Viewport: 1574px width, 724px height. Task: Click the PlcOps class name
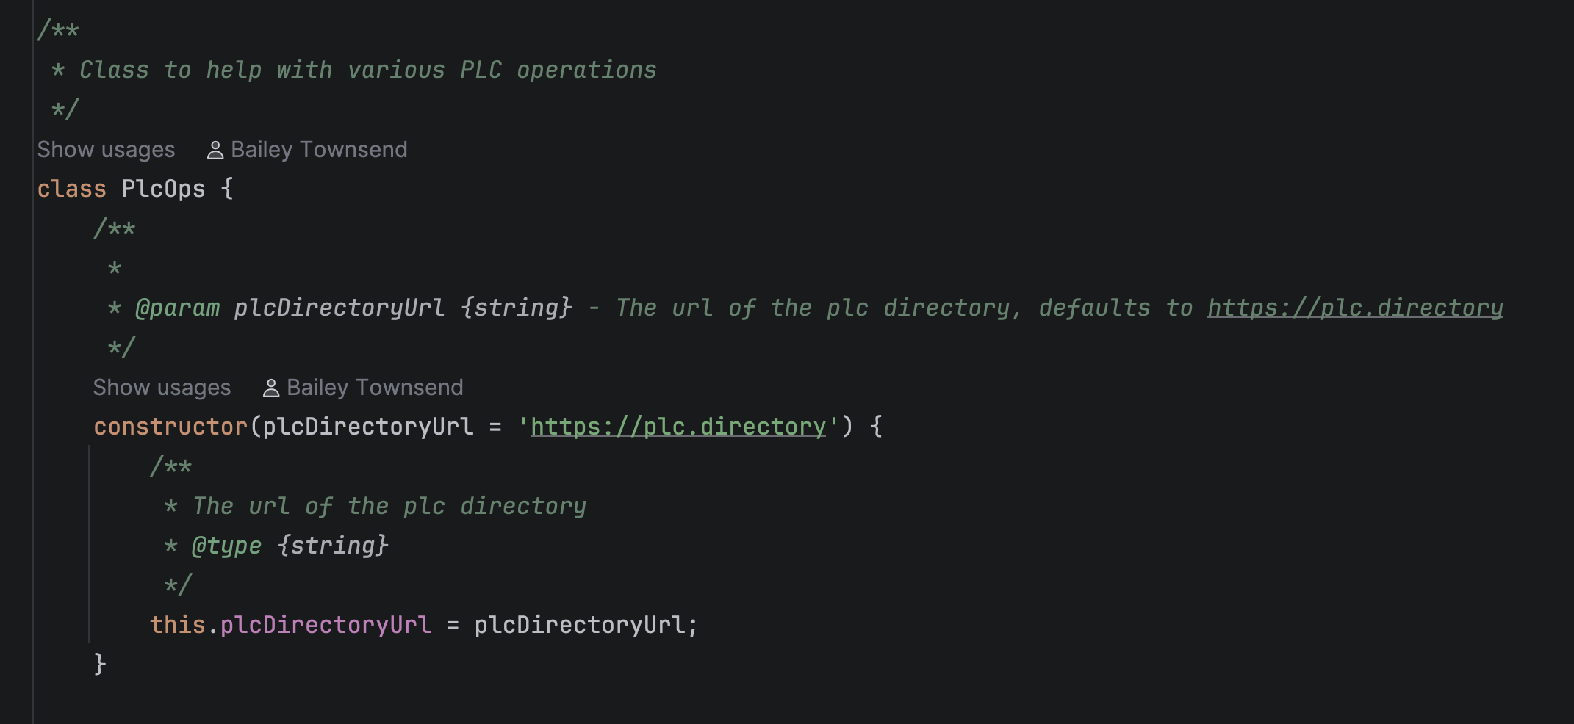pos(163,189)
